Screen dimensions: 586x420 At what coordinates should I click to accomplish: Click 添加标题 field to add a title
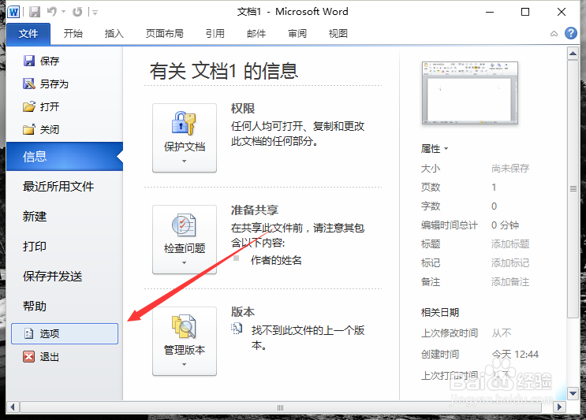tap(510, 244)
